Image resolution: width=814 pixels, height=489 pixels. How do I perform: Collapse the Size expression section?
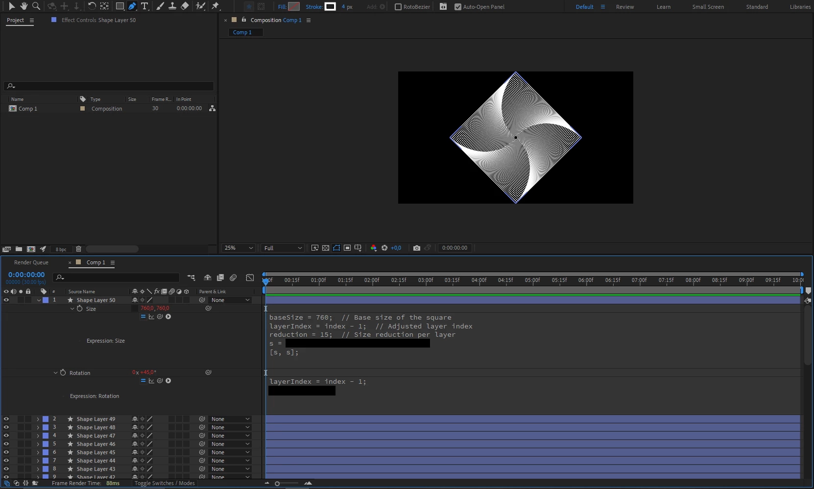(x=72, y=309)
